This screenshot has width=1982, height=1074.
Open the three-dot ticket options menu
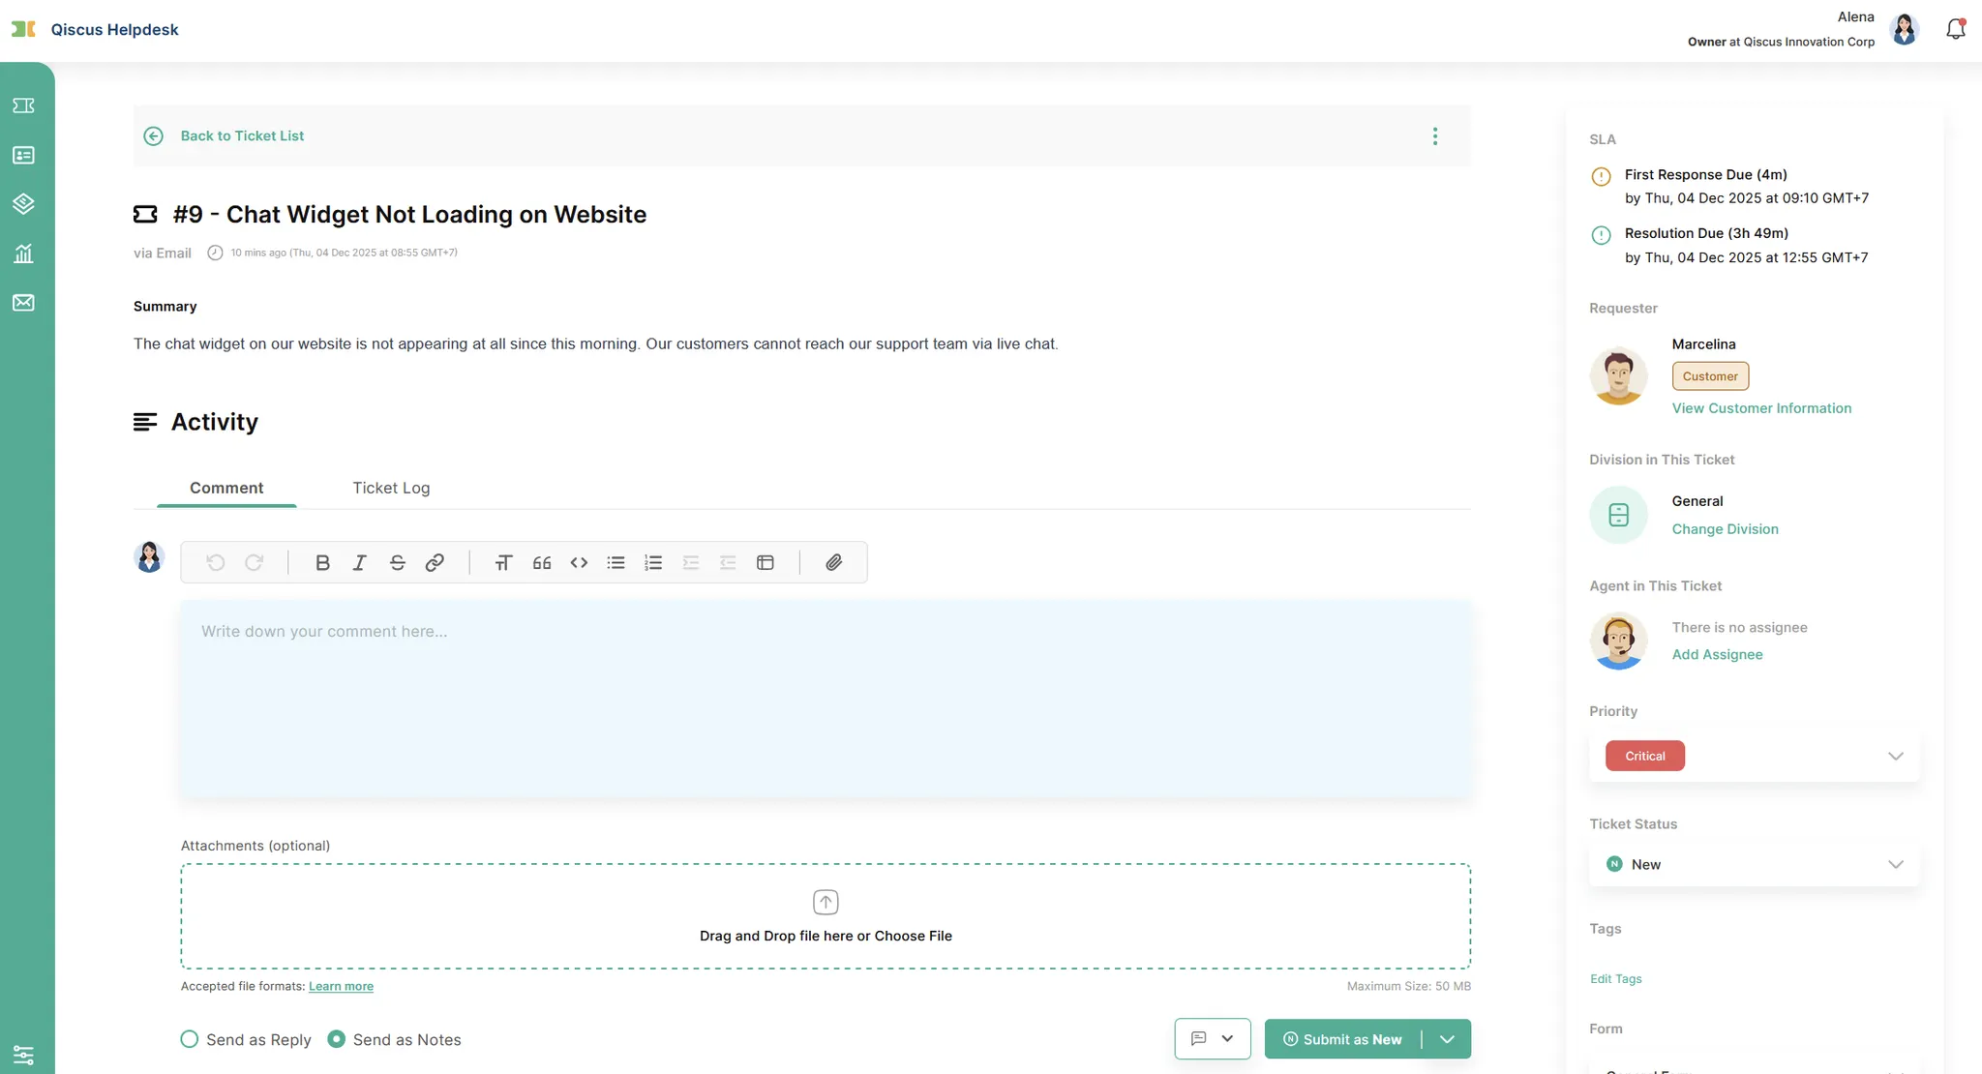tap(1435, 136)
